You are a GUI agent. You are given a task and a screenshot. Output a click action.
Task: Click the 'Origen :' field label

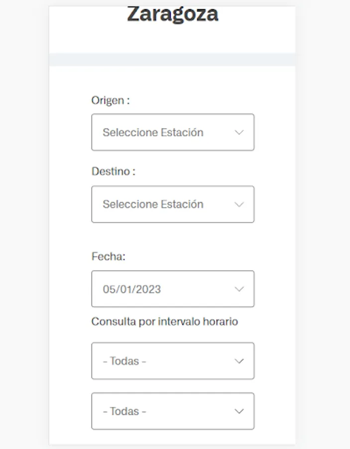tap(111, 100)
